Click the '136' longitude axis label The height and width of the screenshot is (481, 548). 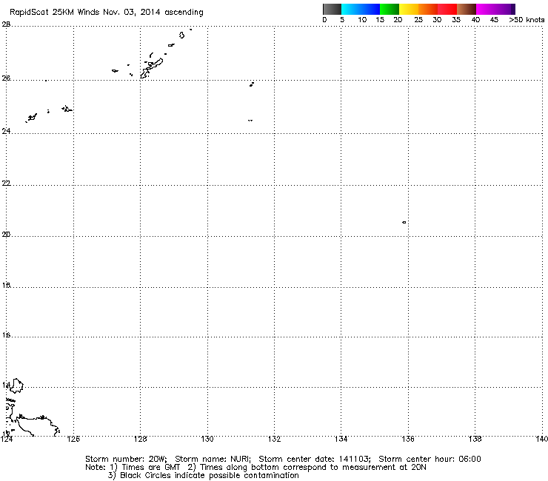click(x=408, y=439)
